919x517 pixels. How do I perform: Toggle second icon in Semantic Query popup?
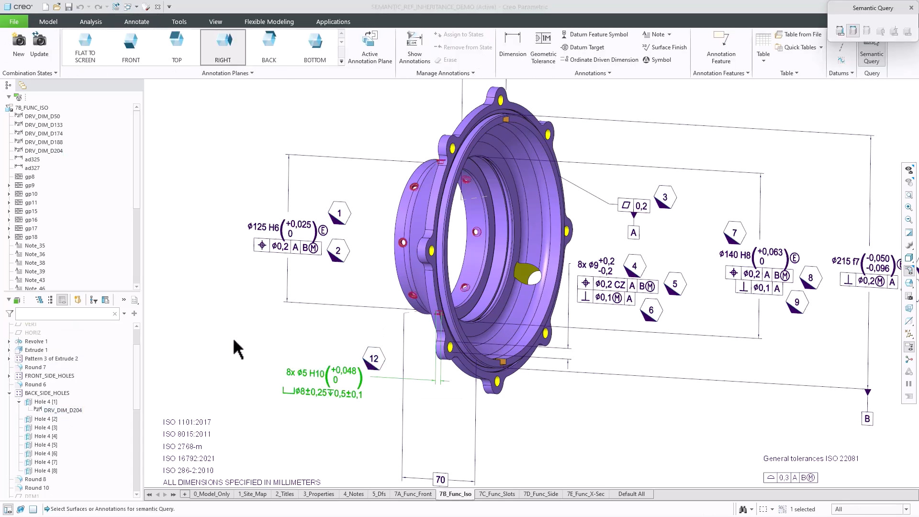853,31
